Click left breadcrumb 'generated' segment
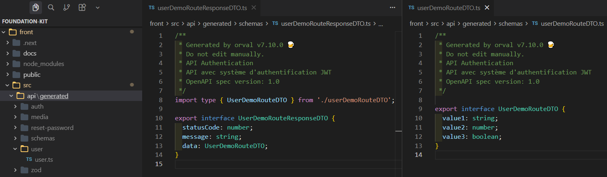The image size is (607, 177). 217,24
